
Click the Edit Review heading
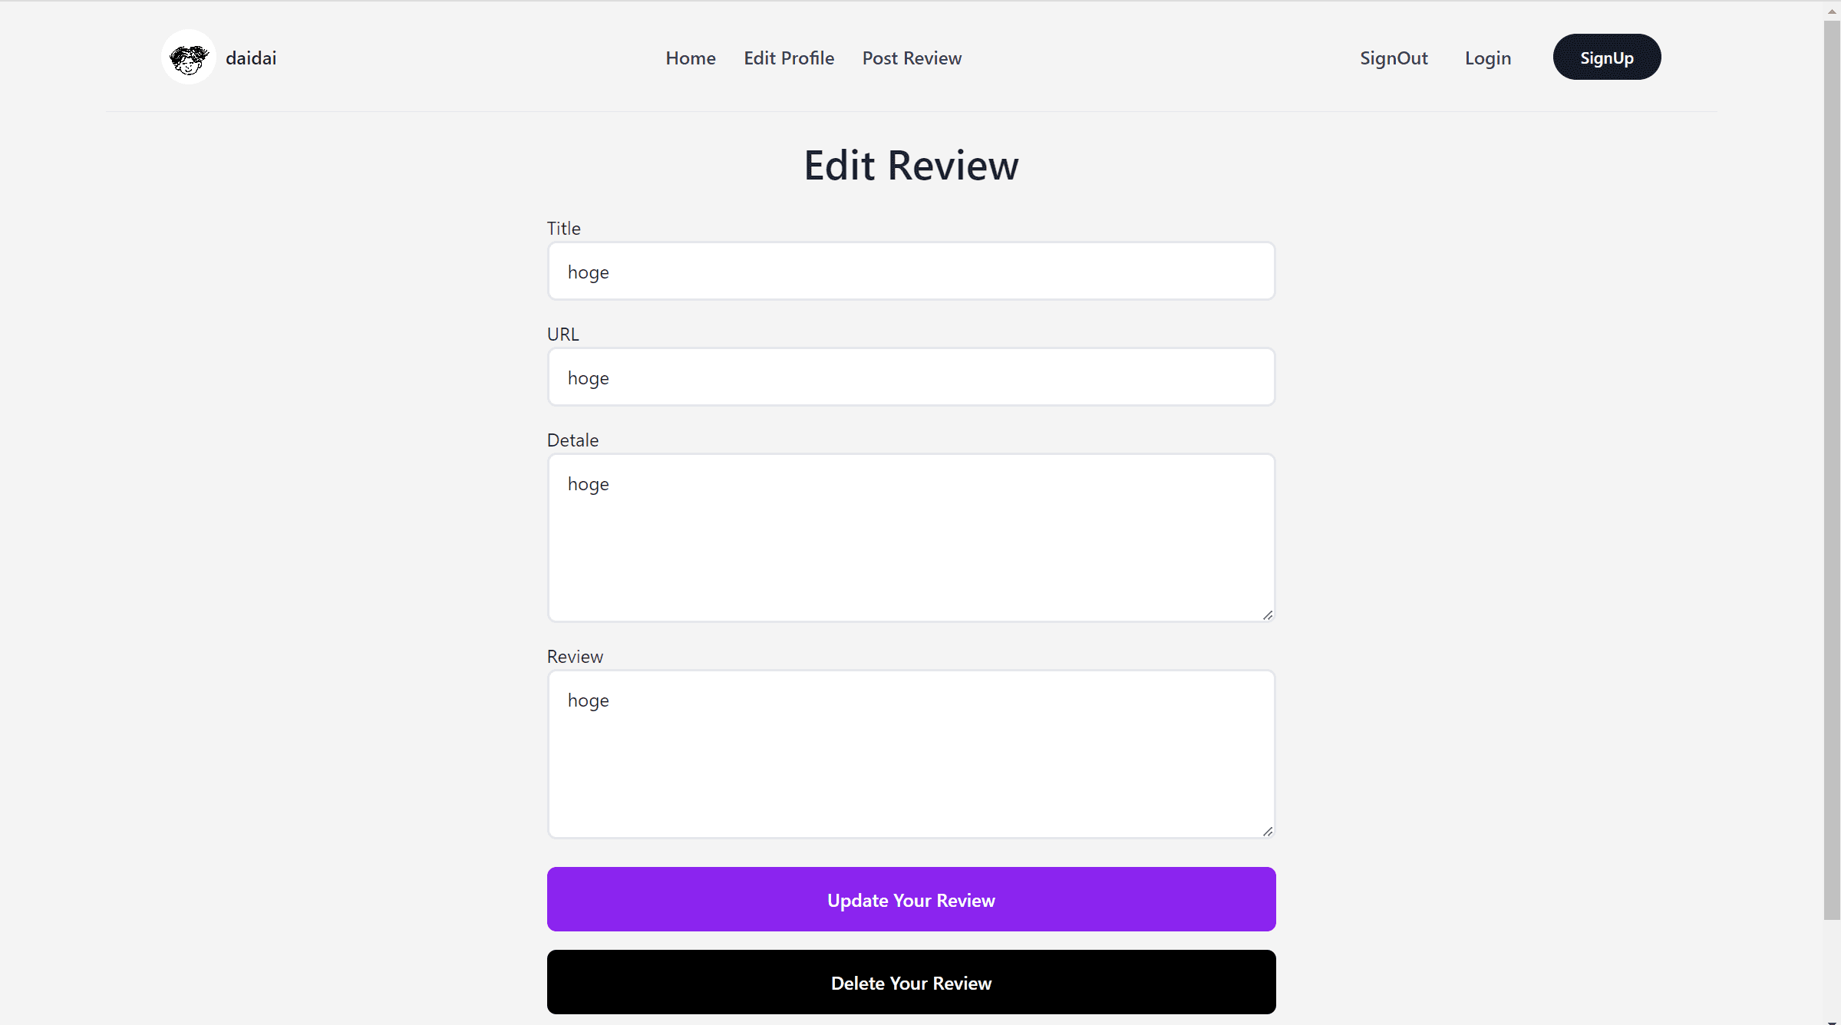coord(911,166)
